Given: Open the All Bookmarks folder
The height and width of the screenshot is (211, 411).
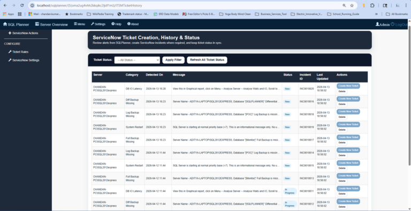Looking at the screenshot, I should coord(397,14).
